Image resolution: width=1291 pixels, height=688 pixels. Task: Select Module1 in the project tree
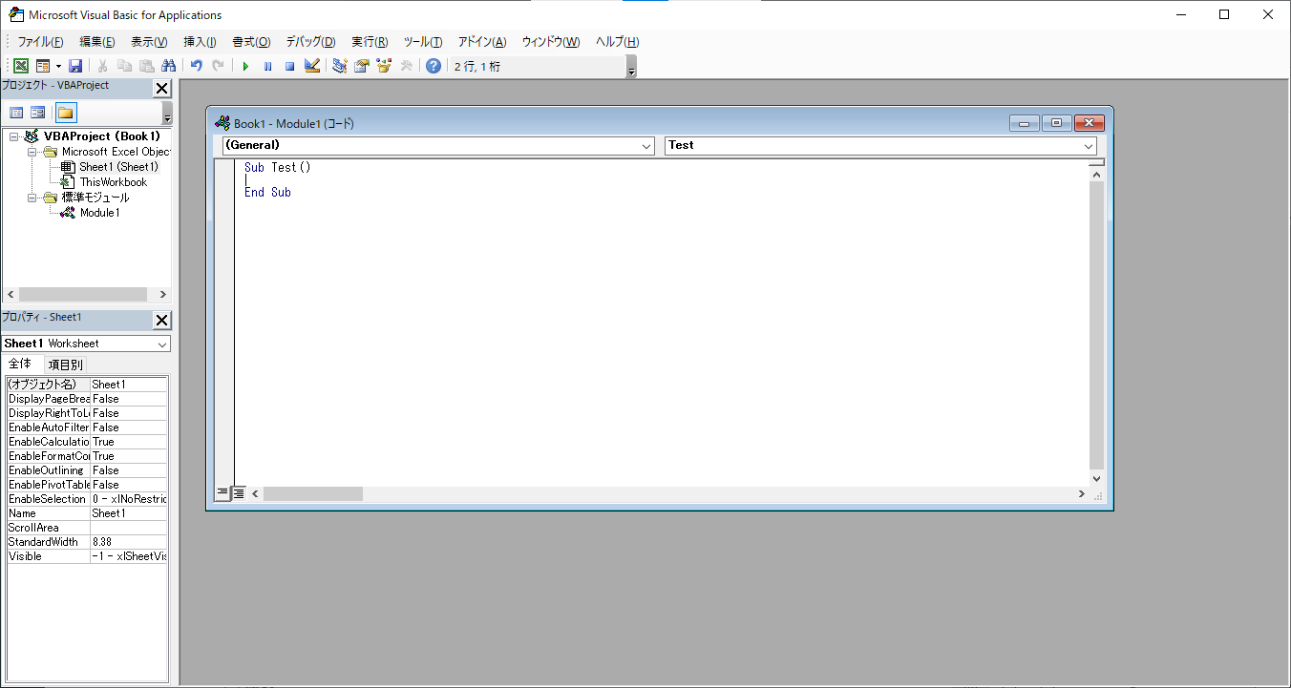pyautogui.click(x=99, y=213)
